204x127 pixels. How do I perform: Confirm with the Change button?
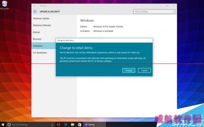[x=129, y=70]
